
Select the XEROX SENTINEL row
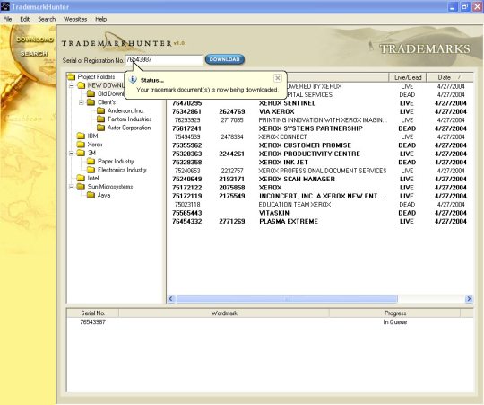coord(319,103)
